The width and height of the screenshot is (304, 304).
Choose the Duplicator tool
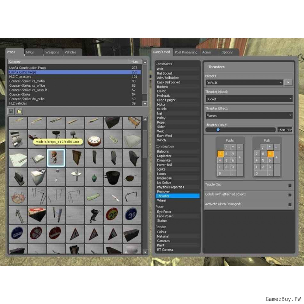(x=178, y=156)
